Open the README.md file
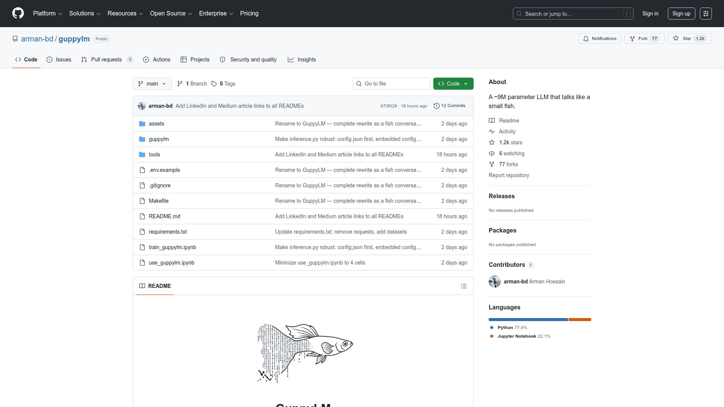The width and height of the screenshot is (724, 407). (x=164, y=216)
